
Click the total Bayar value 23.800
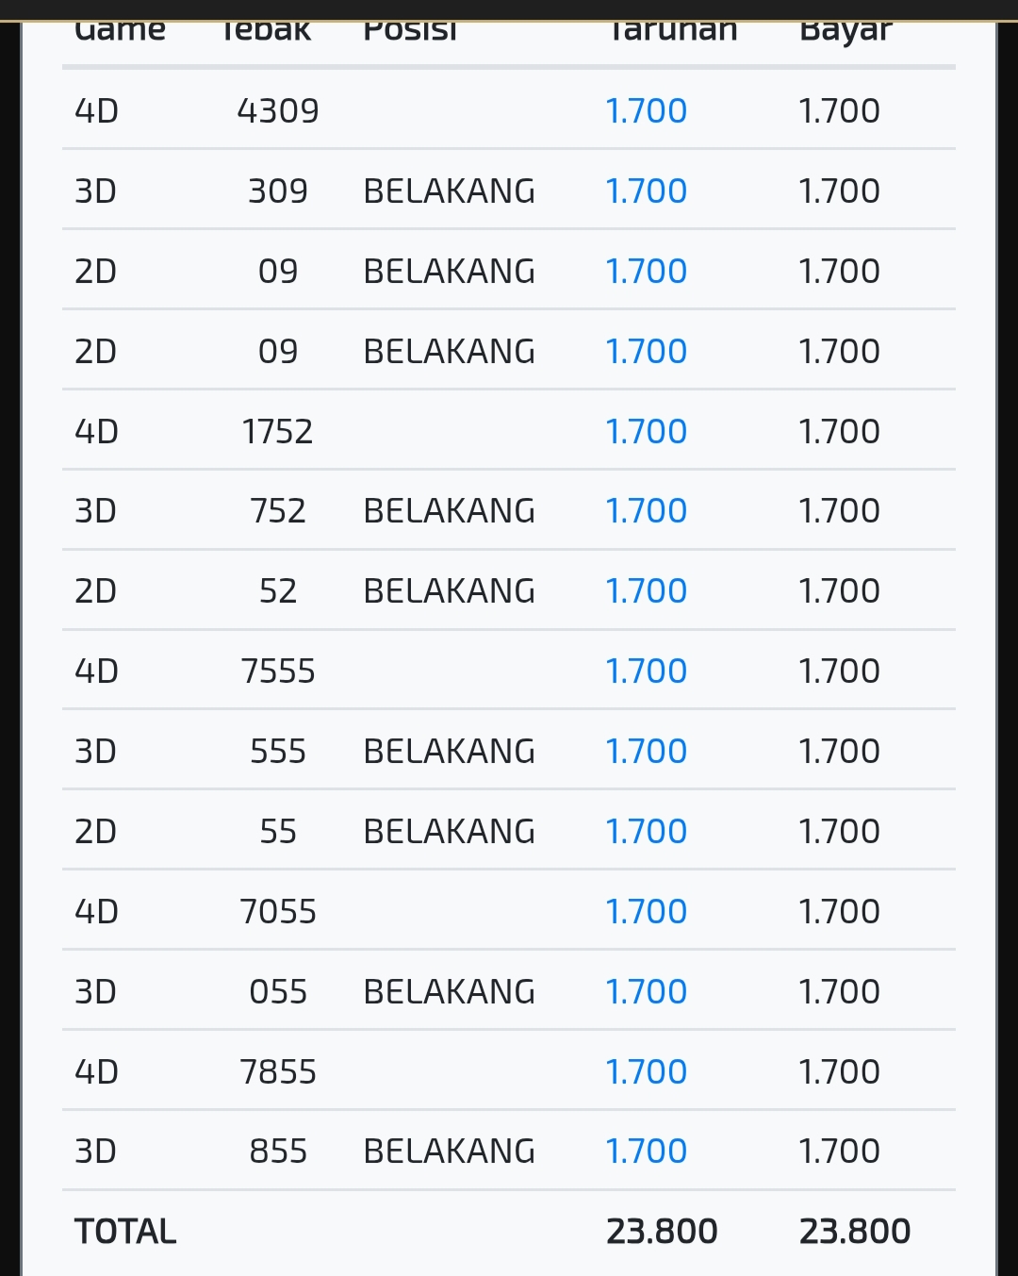pos(854,1232)
